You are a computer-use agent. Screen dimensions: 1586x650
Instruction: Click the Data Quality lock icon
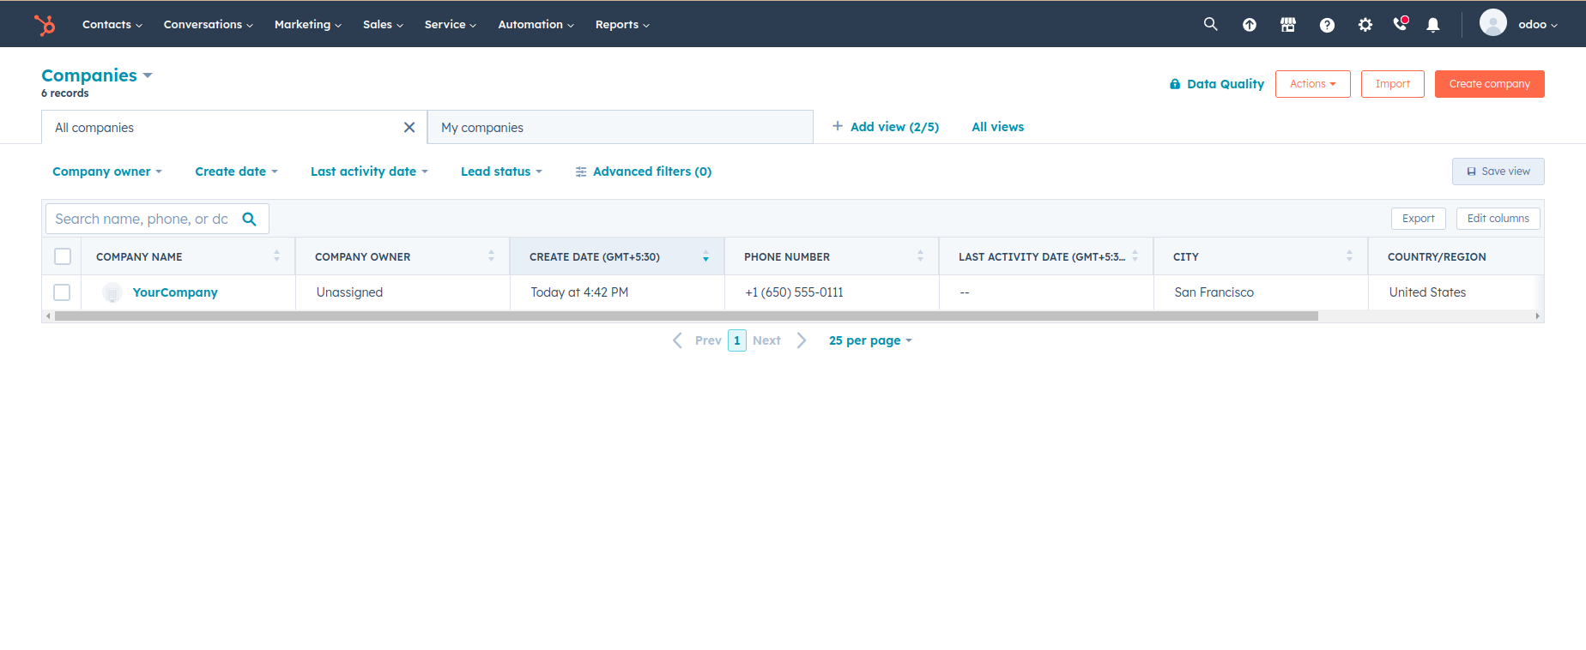pos(1175,84)
